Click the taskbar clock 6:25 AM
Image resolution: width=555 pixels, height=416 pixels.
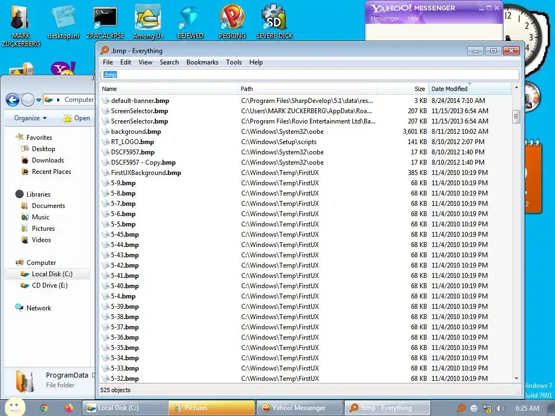[x=527, y=408]
